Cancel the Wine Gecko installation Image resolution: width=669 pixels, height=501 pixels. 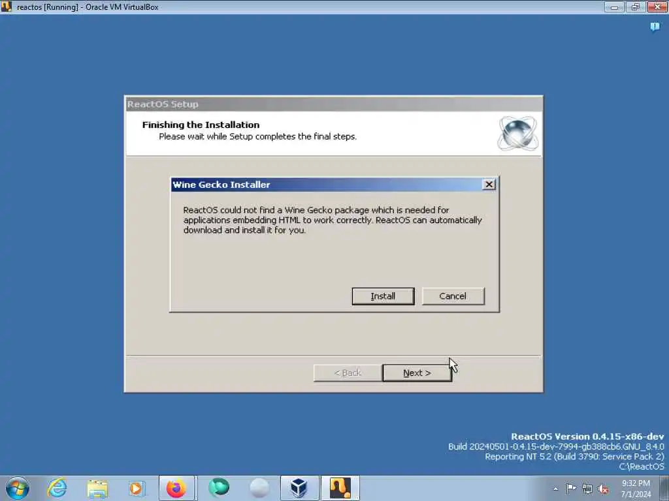pos(453,296)
